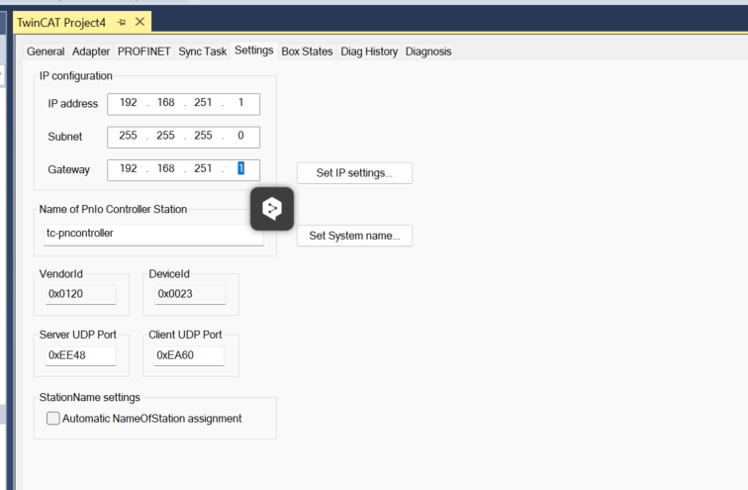Click first octet of IP address field
The image size is (748, 490).
[129, 103]
